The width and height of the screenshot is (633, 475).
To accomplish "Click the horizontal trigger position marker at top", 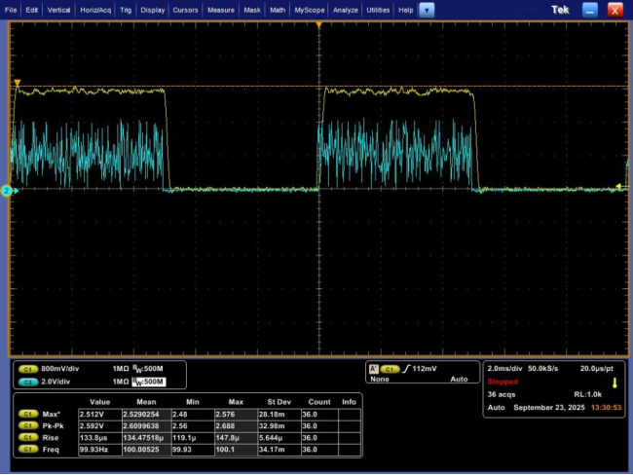I will (x=318, y=25).
